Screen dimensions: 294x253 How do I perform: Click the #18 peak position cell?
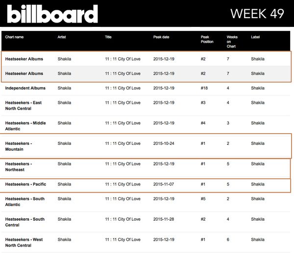click(x=204, y=88)
